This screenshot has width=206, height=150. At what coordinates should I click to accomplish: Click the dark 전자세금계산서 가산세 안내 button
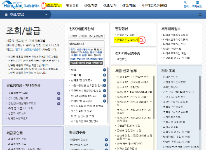(87, 63)
